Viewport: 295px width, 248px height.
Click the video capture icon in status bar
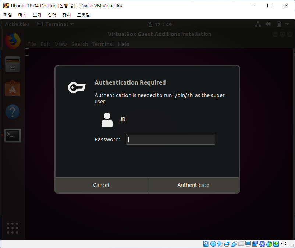pos(255,244)
